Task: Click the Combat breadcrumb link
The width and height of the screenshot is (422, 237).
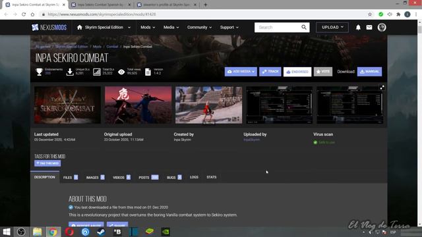Action: tap(112, 47)
